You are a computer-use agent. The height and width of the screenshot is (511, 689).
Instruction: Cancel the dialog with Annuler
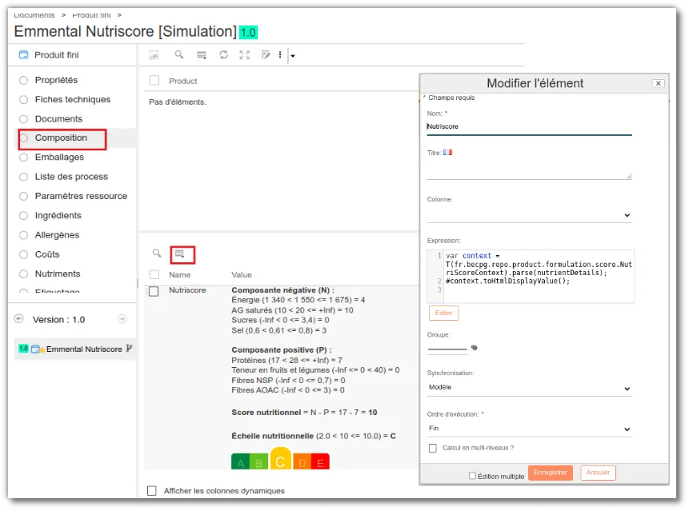pos(598,473)
